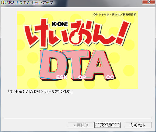Click the black K-ON! English logo text

point(60,24)
